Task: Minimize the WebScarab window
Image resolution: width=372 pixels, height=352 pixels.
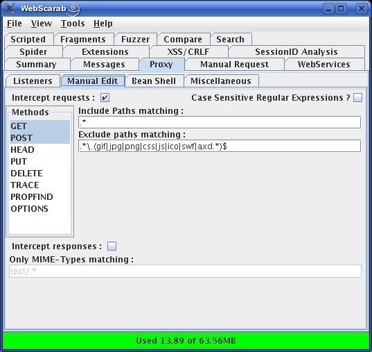Action: click(328, 9)
